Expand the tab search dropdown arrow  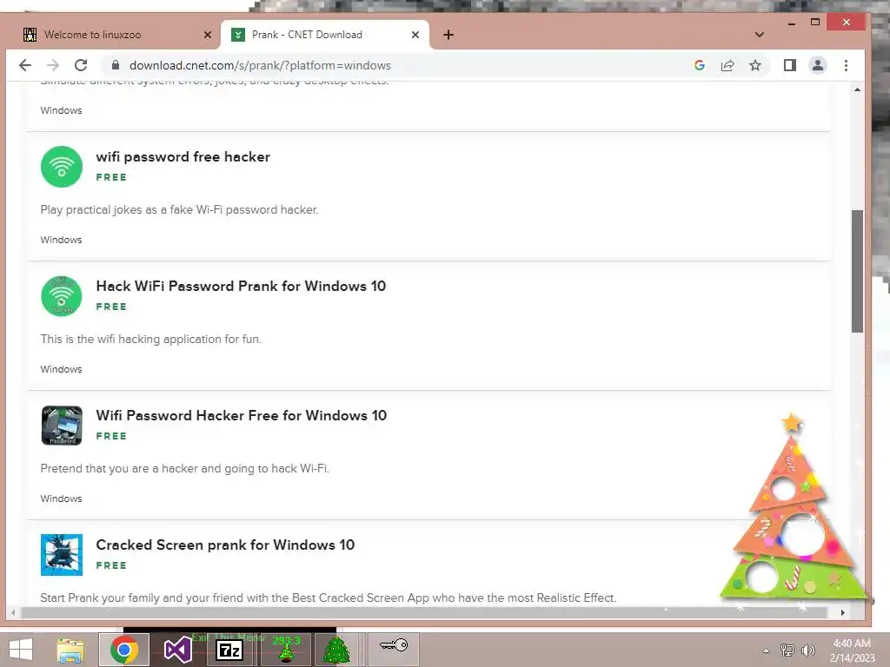click(x=760, y=35)
